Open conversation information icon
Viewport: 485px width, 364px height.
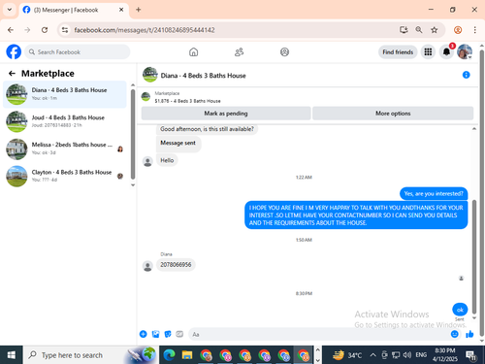466,75
